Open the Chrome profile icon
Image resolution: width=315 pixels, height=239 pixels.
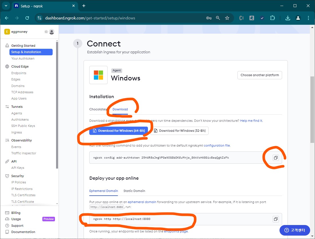tap(298, 18)
